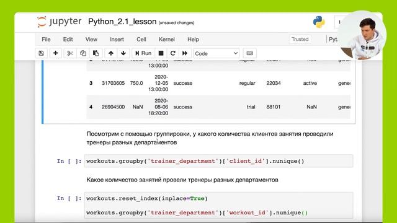Open the cell type Code dropdown
The image size is (397, 223).
(x=216, y=53)
